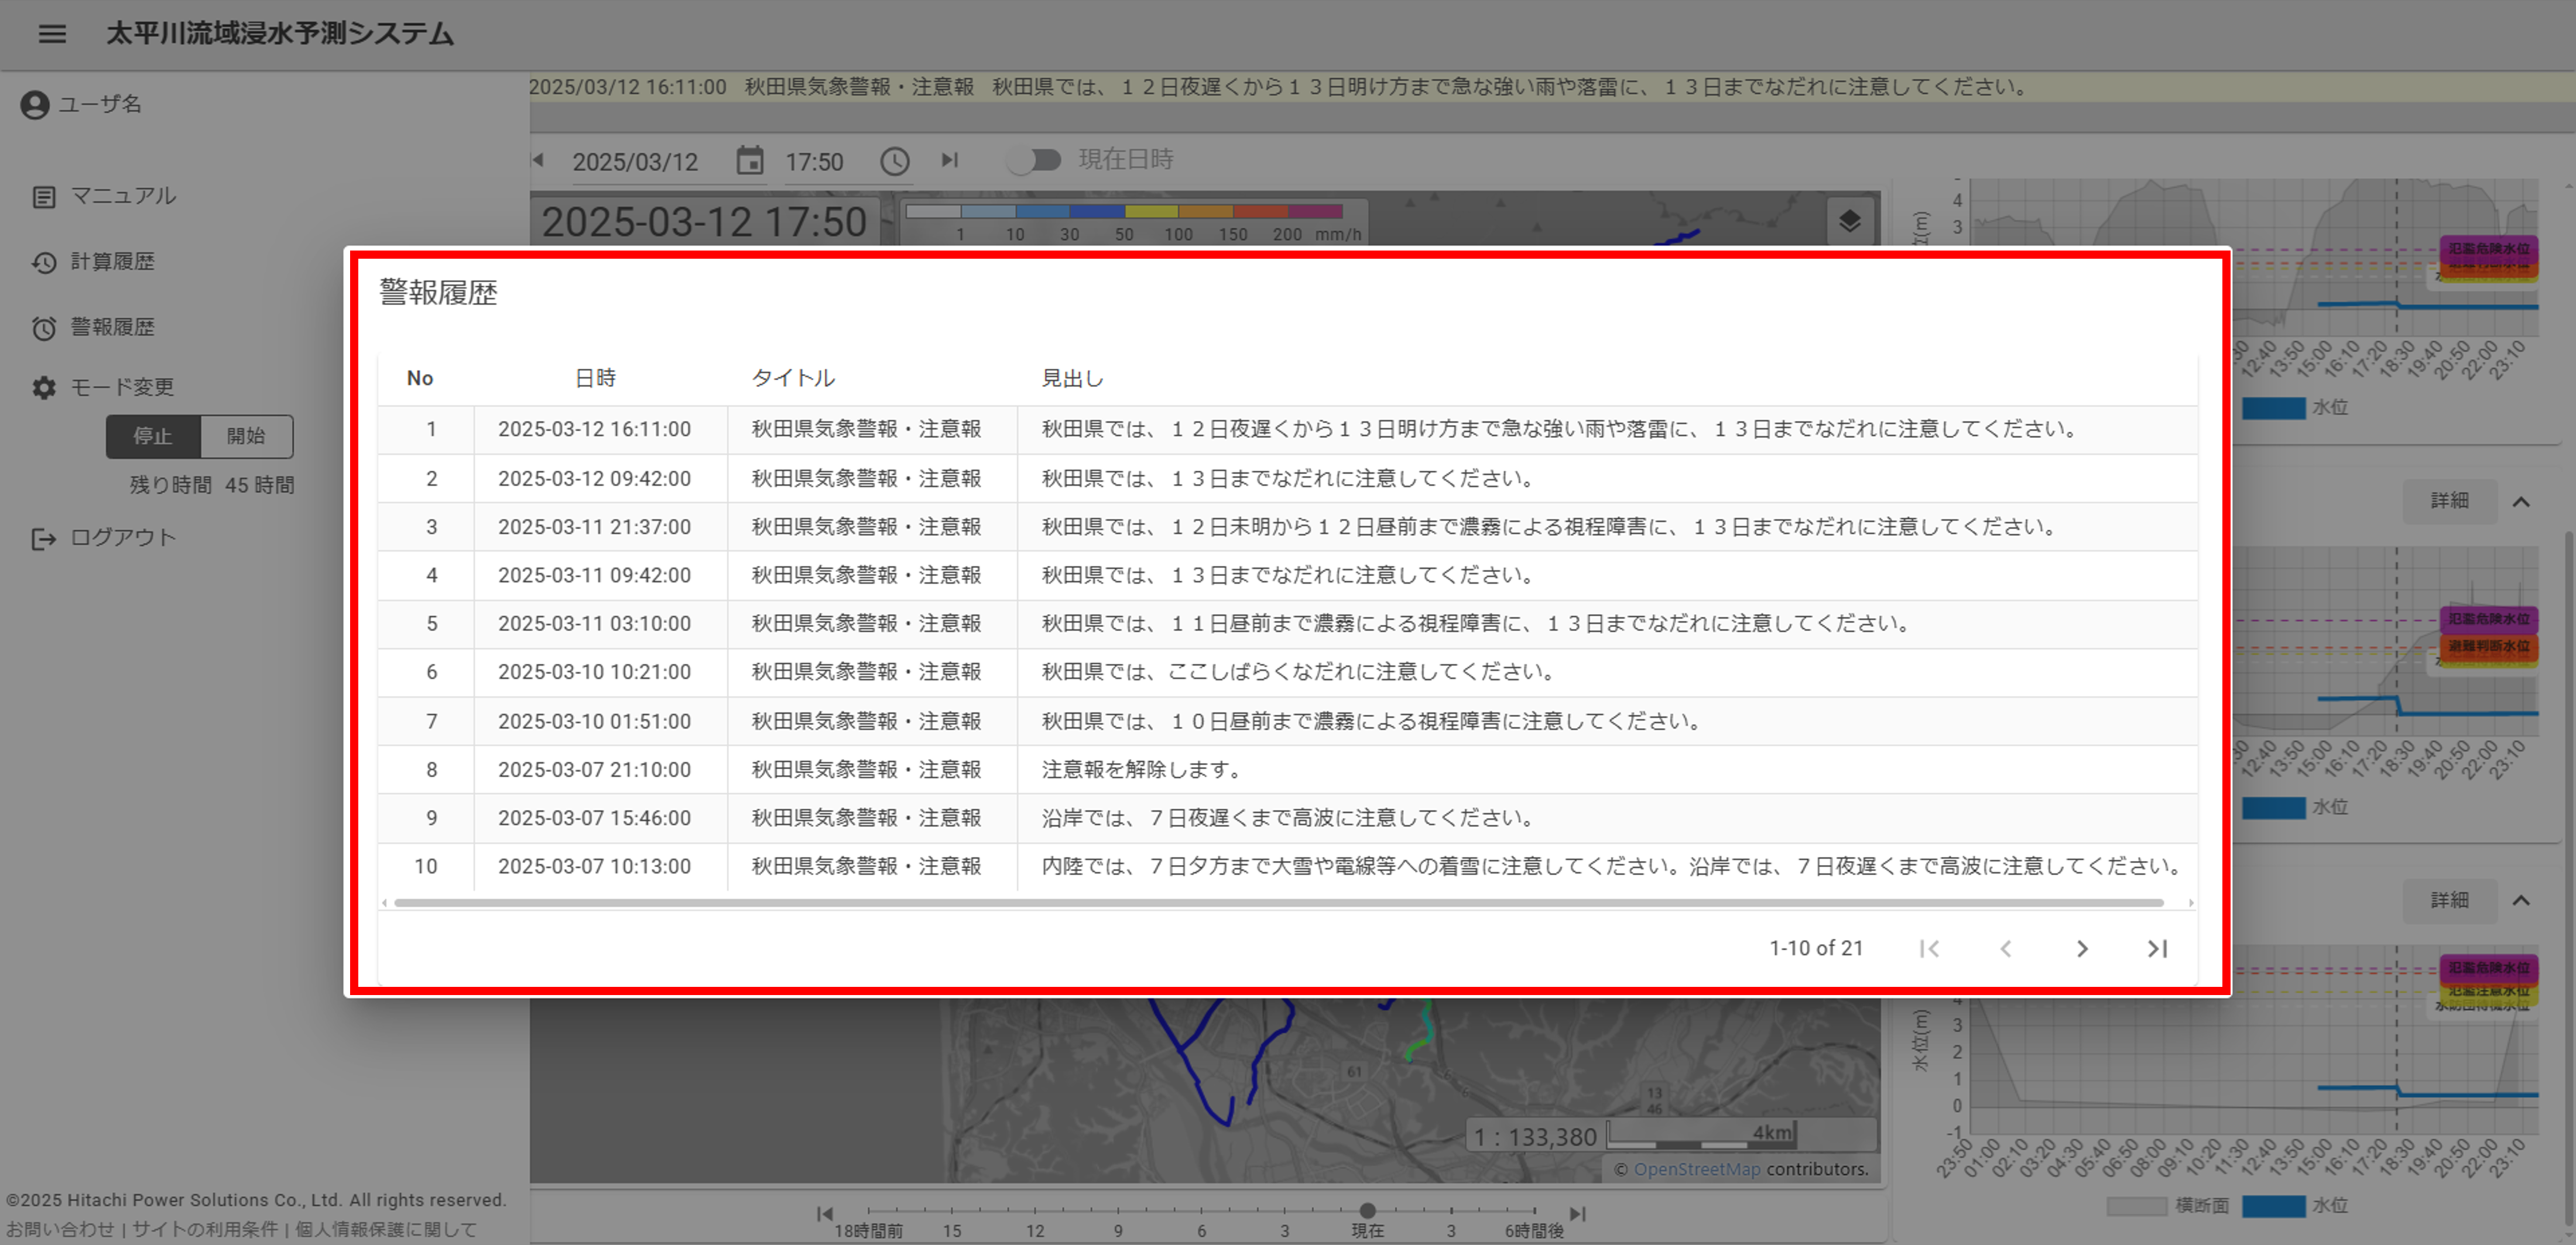2576x1245 pixels.
Task: Select 開始 mode button
Action: 246,436
